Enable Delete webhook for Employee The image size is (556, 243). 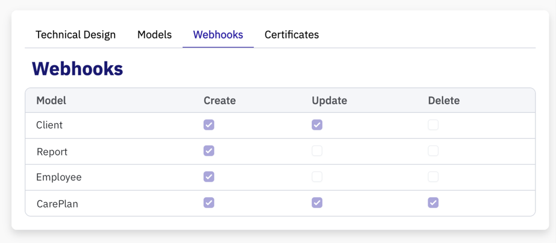tap(433, 177)
